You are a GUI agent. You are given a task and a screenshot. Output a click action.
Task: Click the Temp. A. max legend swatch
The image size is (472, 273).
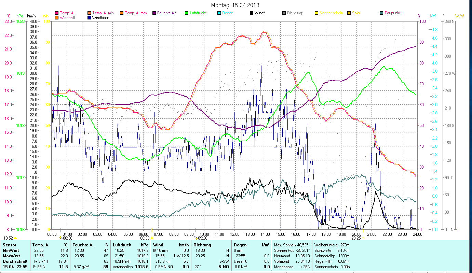click(121, 13)
